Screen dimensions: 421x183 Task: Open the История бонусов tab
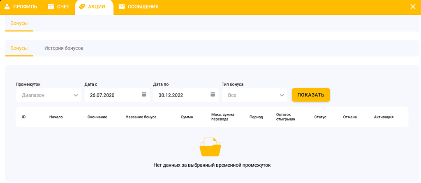pos(64,48)
